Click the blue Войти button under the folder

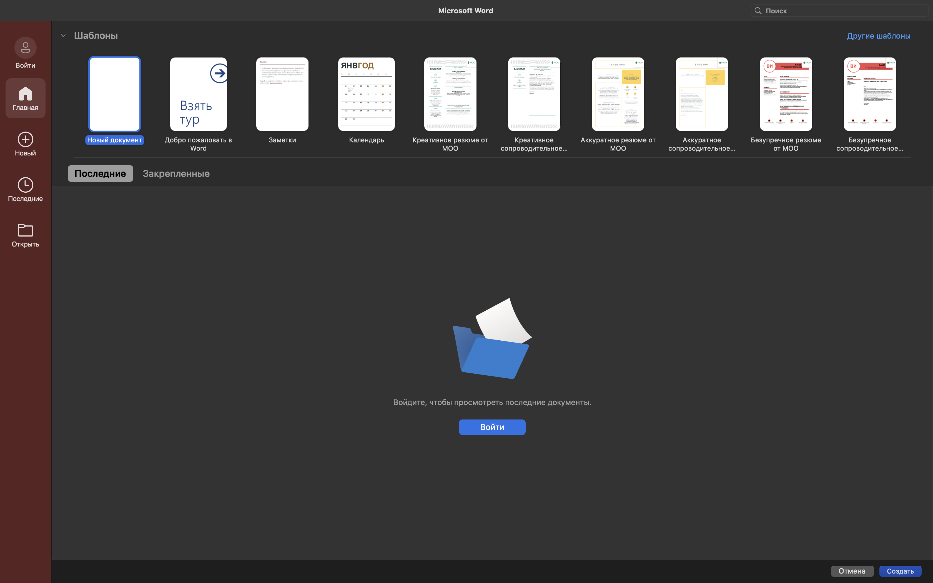(x=492, y=427)
